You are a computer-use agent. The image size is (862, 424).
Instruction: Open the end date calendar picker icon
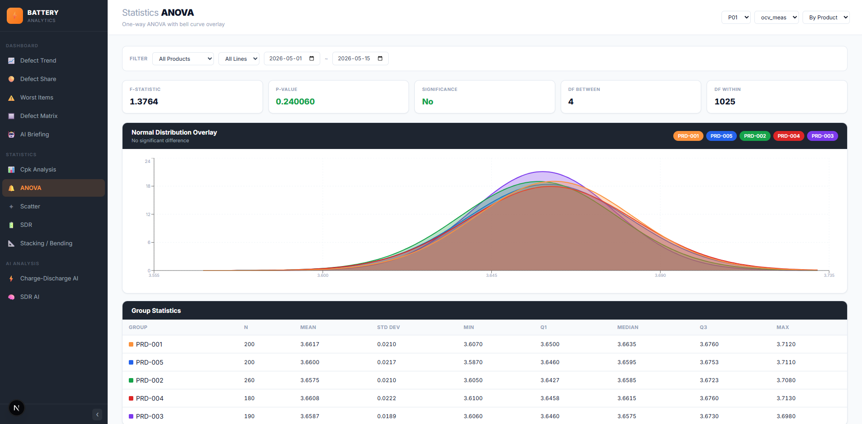pos(380,59)
